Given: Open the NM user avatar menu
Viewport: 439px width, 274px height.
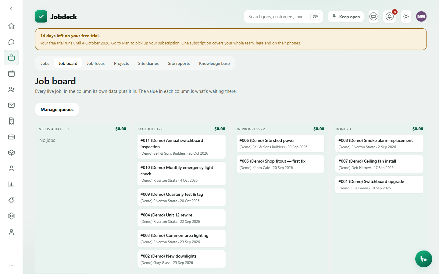Looking at the screenshot, I should click(x=421, y=16).
